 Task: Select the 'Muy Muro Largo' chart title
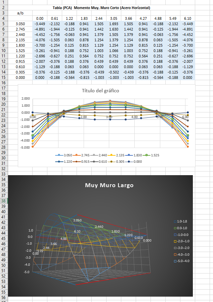tap(109, 185)
